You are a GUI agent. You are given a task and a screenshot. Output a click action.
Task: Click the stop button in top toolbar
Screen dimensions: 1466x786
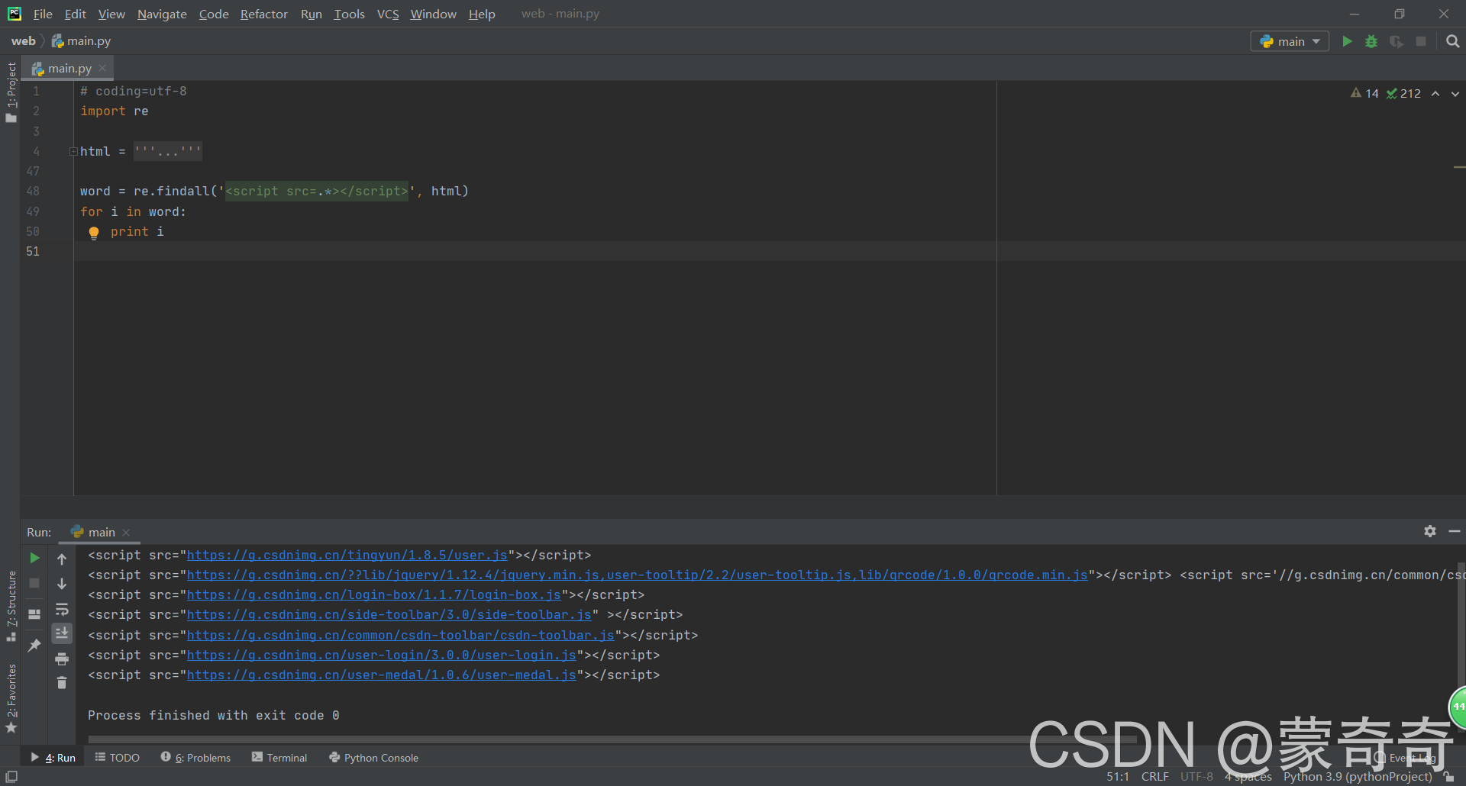(1421, 41)
